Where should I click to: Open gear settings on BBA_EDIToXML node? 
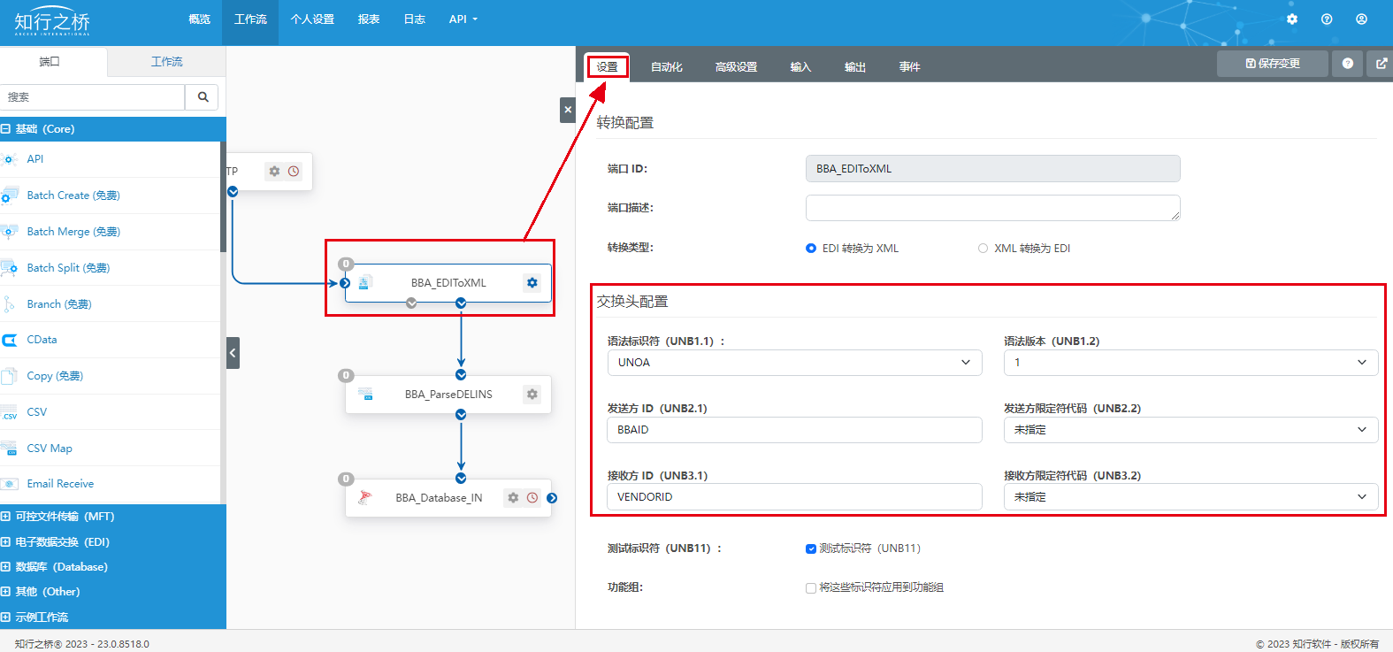532,283
